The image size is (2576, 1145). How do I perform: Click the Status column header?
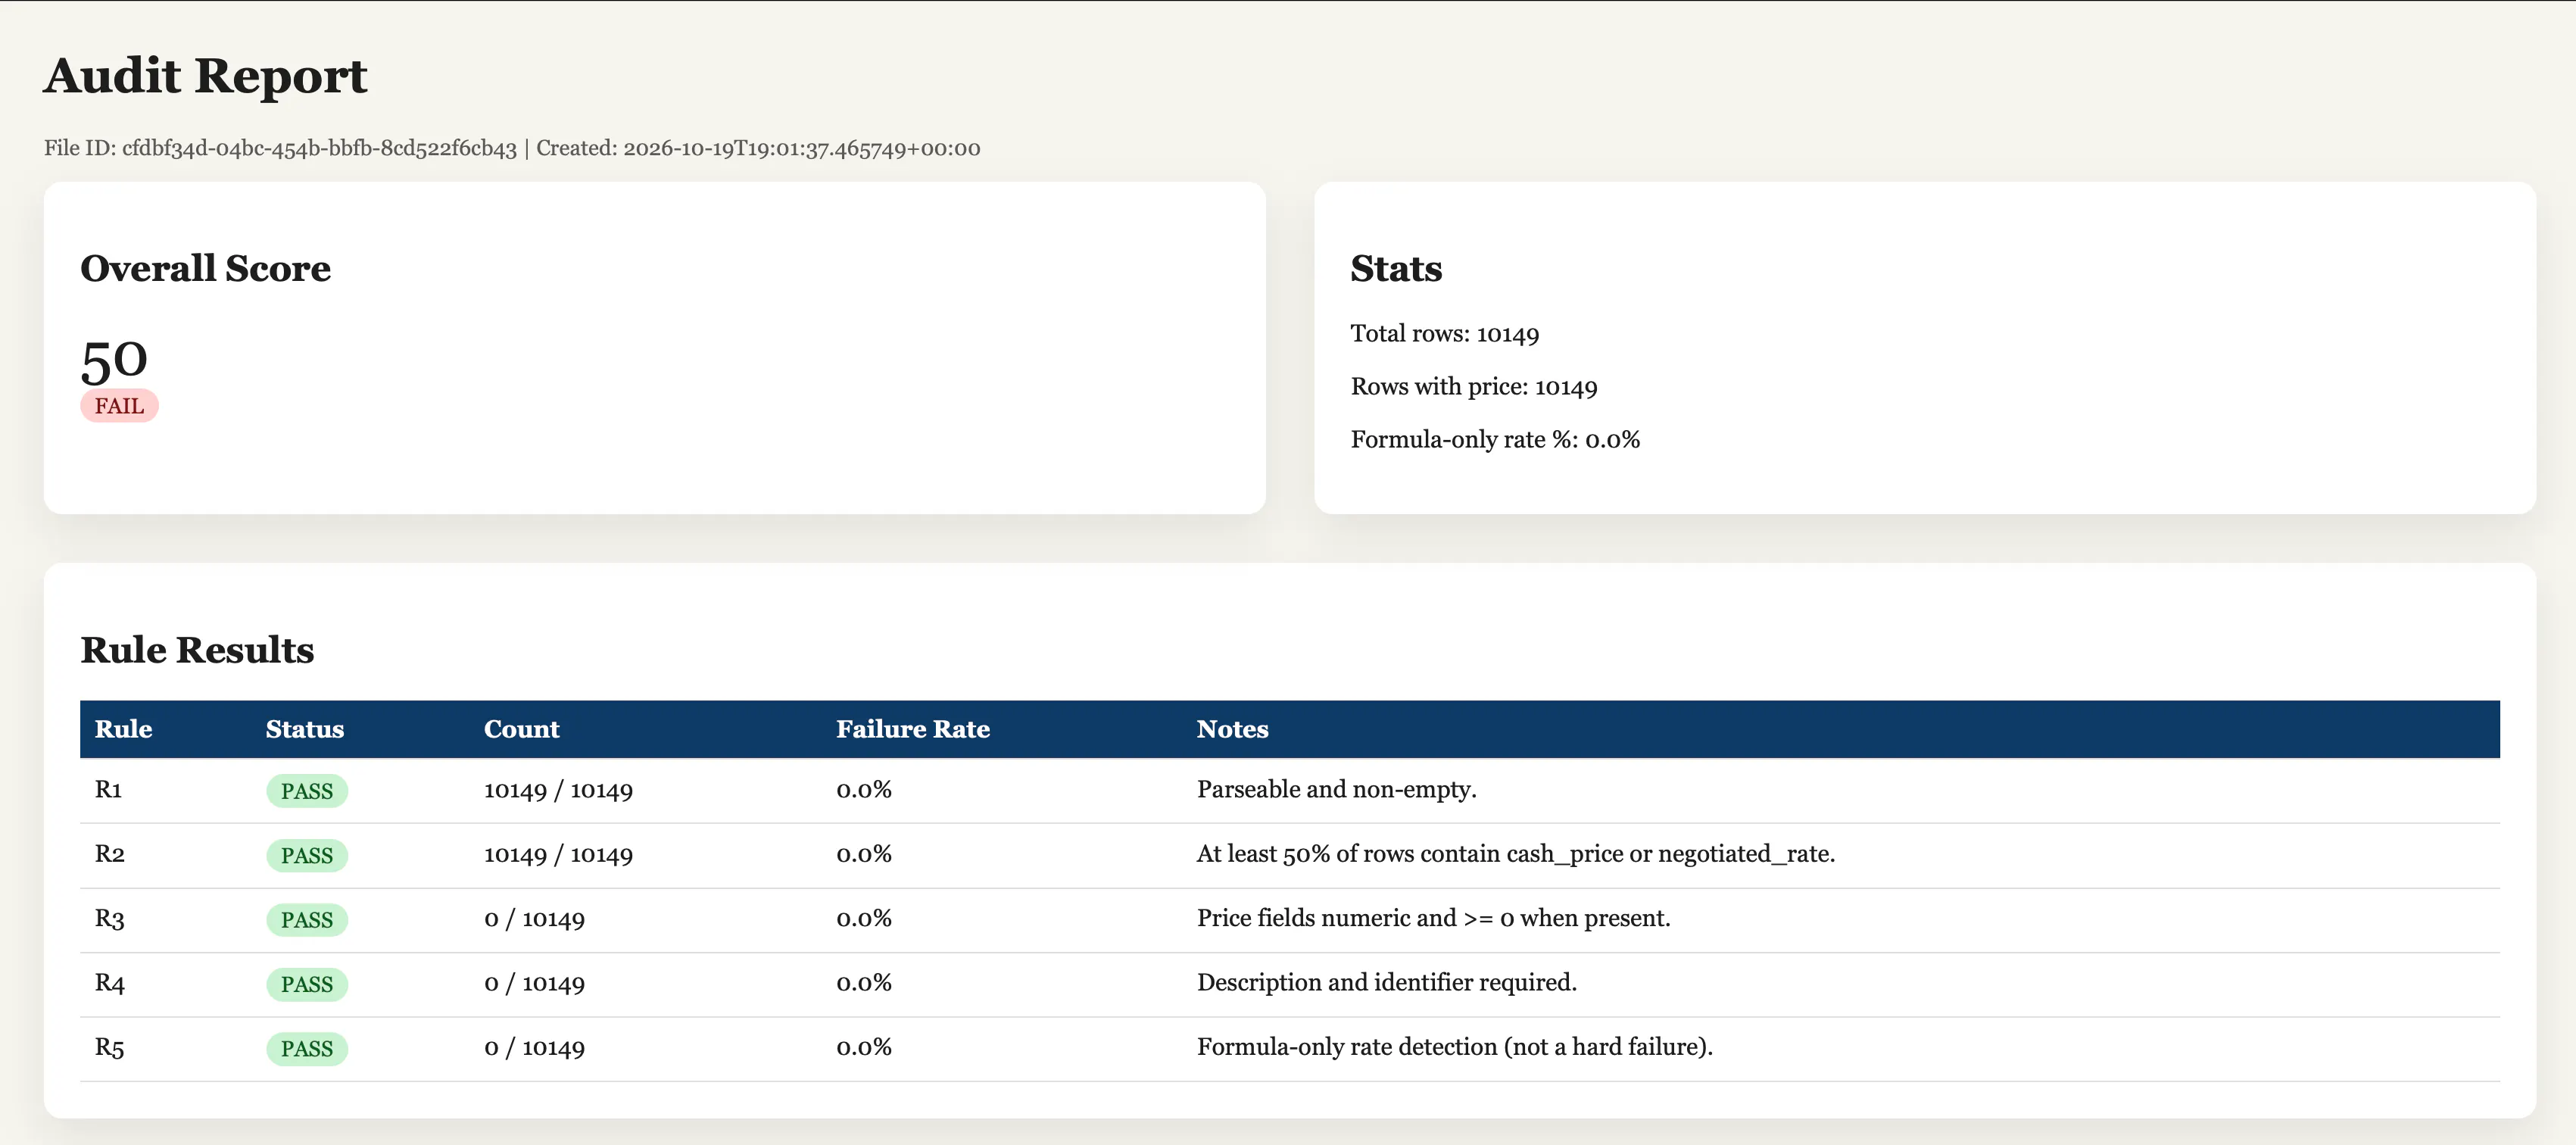305,729
